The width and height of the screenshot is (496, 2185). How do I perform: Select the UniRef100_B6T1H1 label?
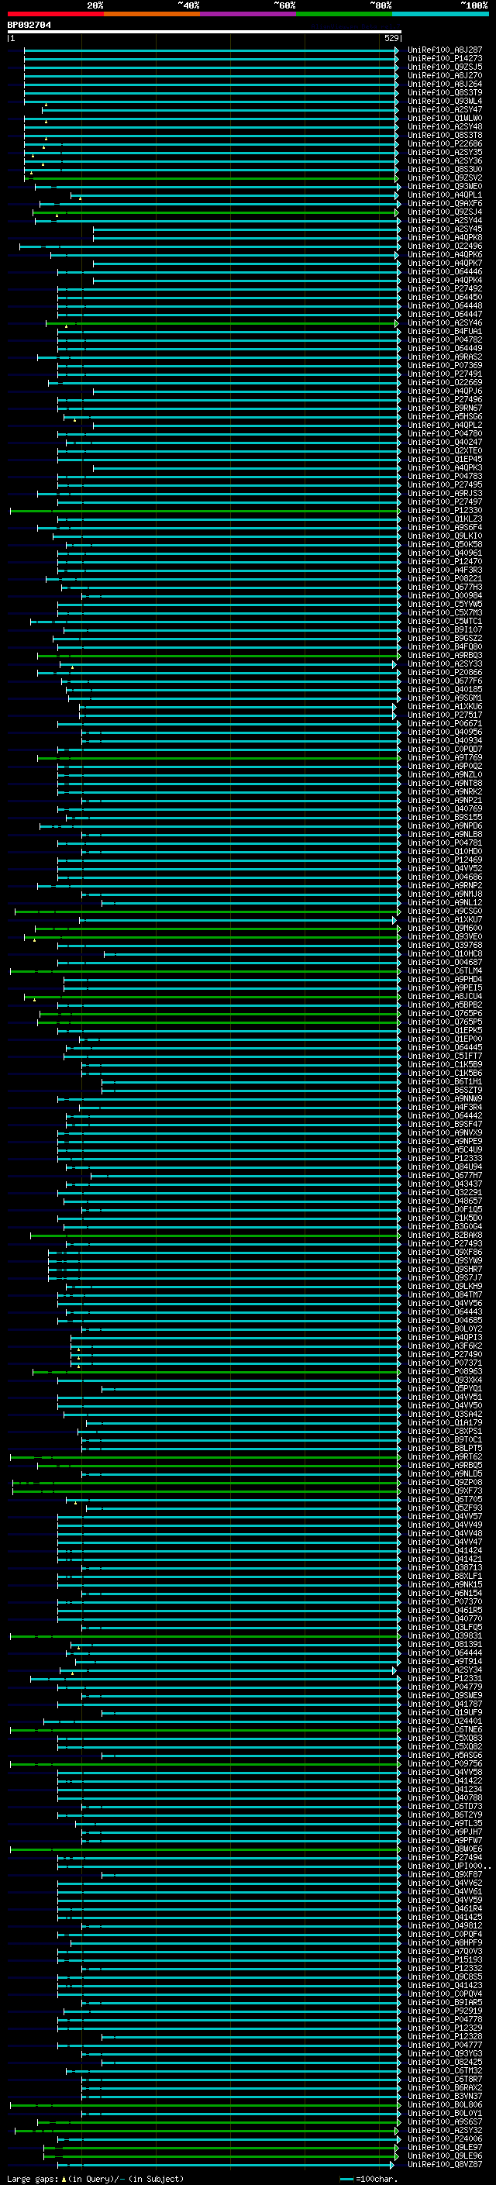point(445,1081)
